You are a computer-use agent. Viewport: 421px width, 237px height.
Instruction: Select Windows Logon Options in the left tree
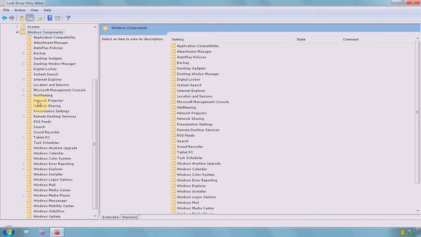click(53, 180)
